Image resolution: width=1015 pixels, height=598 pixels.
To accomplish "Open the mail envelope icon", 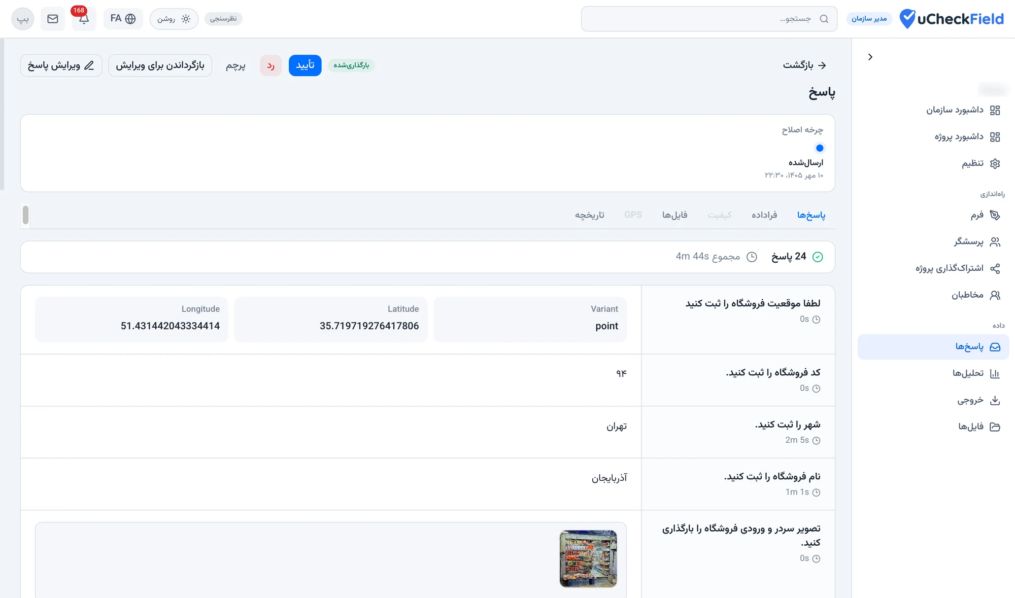I will 53,19.
